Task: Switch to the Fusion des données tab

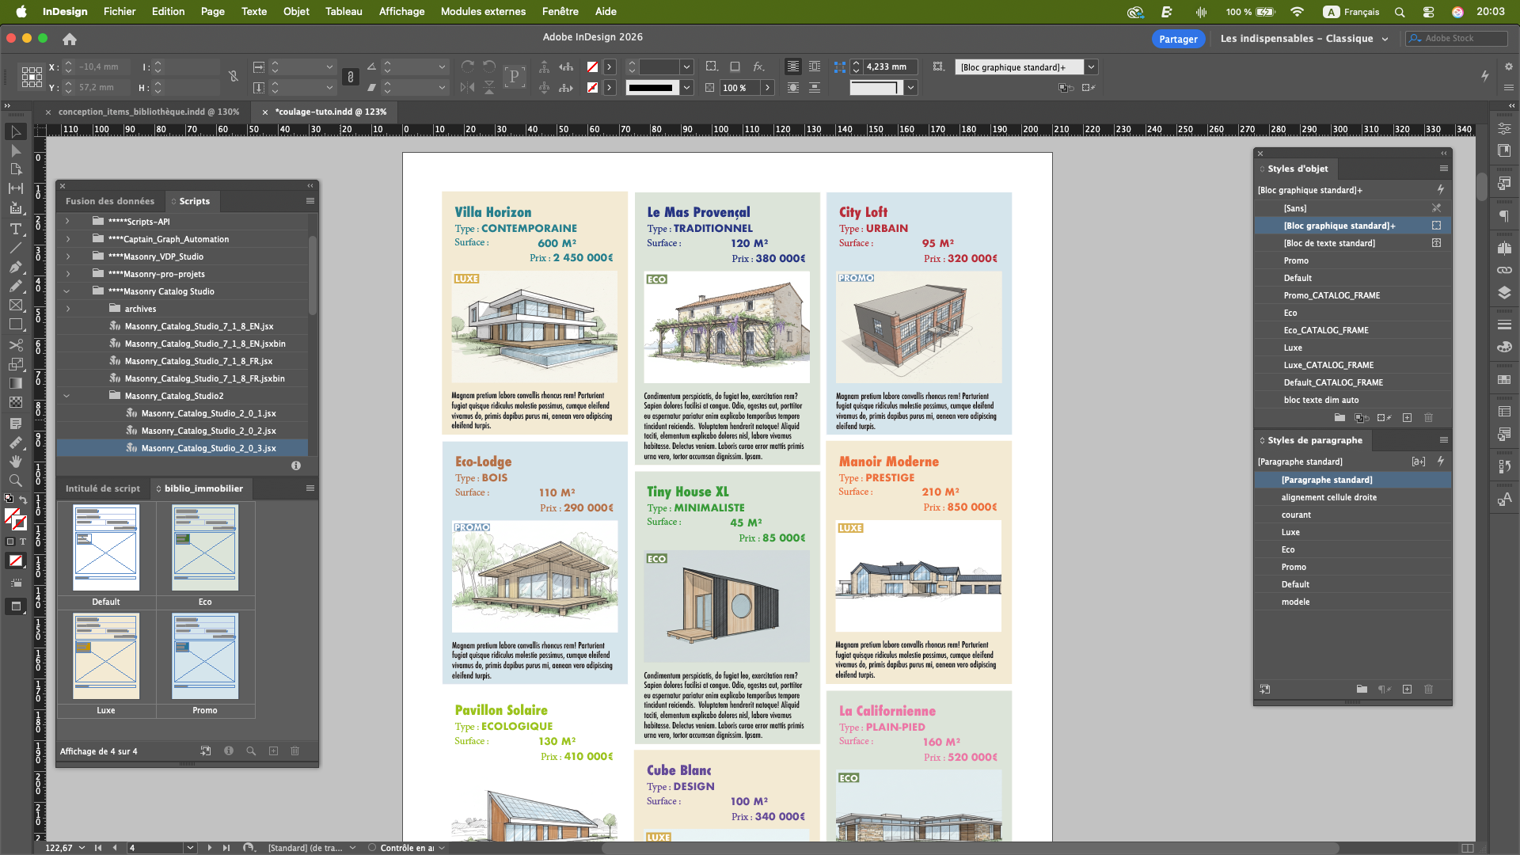Action: tap(109, 201)
